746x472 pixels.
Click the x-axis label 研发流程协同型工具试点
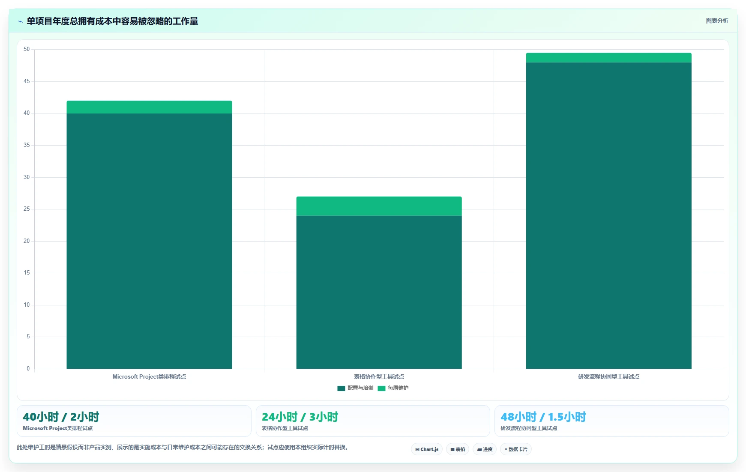coord(608,376)
